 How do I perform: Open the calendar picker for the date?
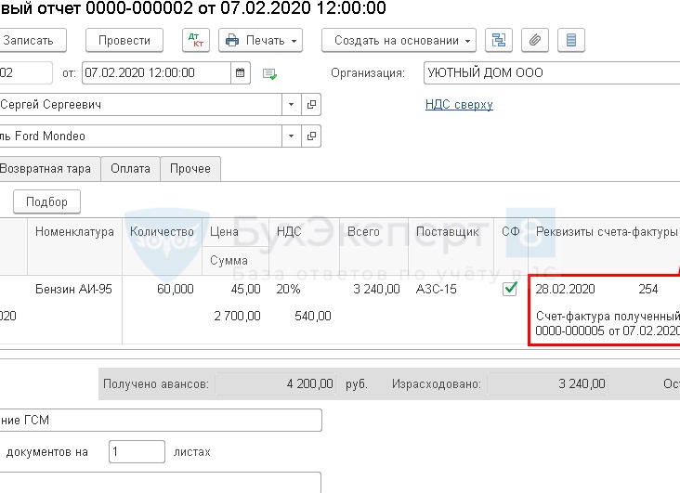[241, 72]
